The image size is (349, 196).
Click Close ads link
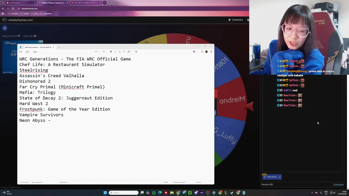[29, 36]
